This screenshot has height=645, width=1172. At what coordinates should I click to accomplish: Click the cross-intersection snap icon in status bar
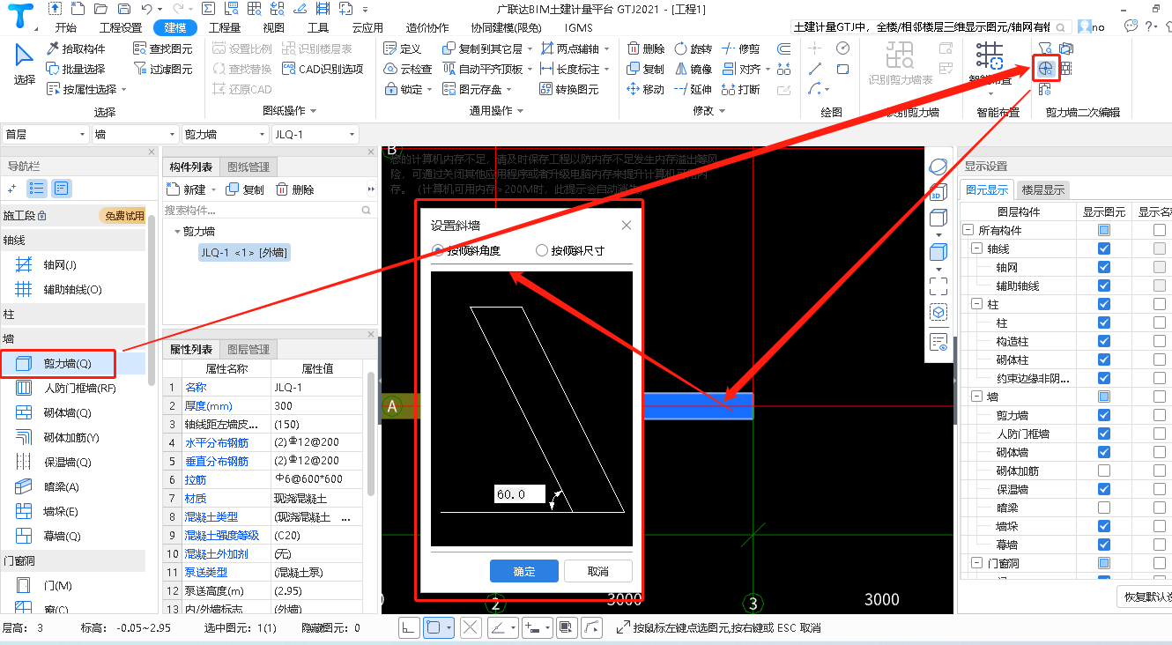471,627
